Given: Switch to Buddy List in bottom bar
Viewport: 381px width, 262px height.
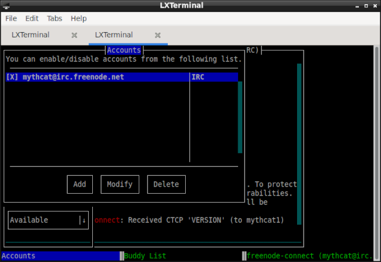Looking at the screenshot, I should [145, 256].
